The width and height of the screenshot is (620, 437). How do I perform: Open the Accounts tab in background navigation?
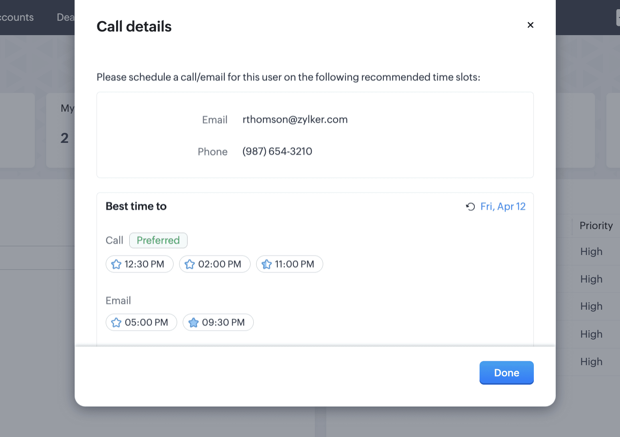[x=17, y=18]
